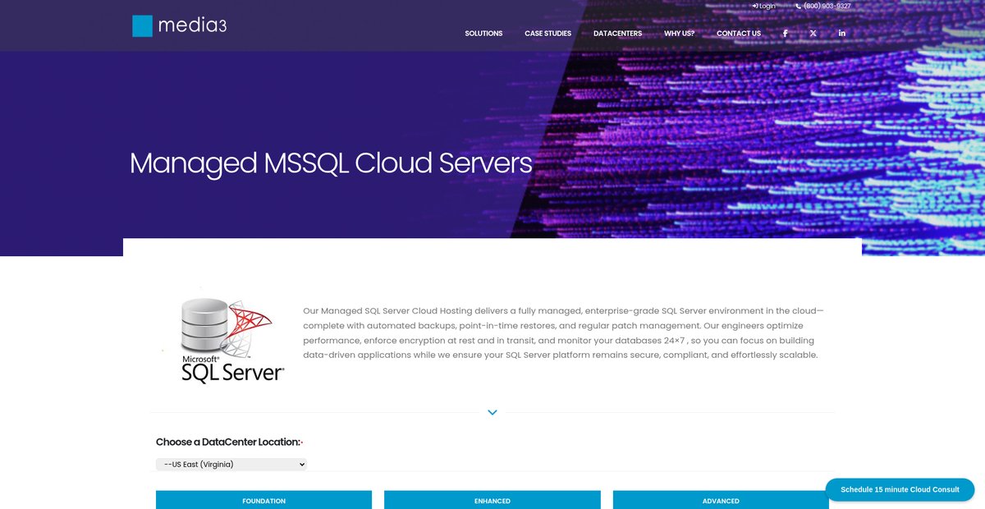Click the Login link at top
The width and height of the screenshot is (985, 509).
pos(763,6)
